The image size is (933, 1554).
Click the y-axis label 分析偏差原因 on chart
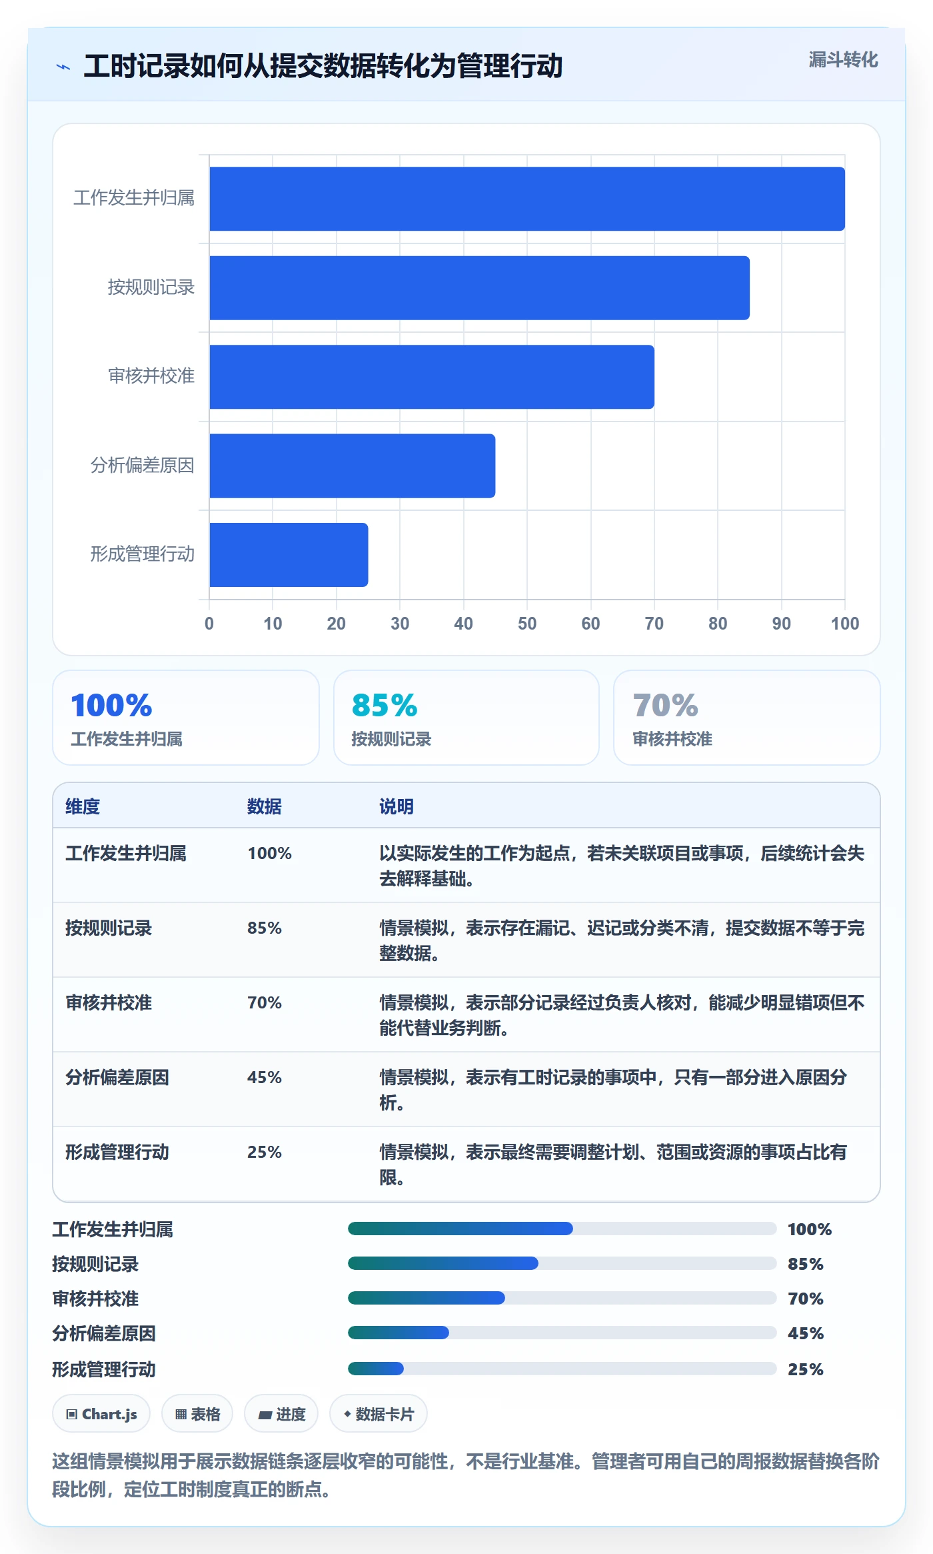click(x=143, y=465)
